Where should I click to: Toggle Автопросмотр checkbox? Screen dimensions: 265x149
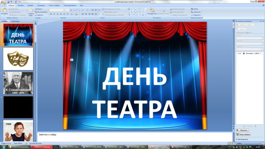click(x=237, y=139)
